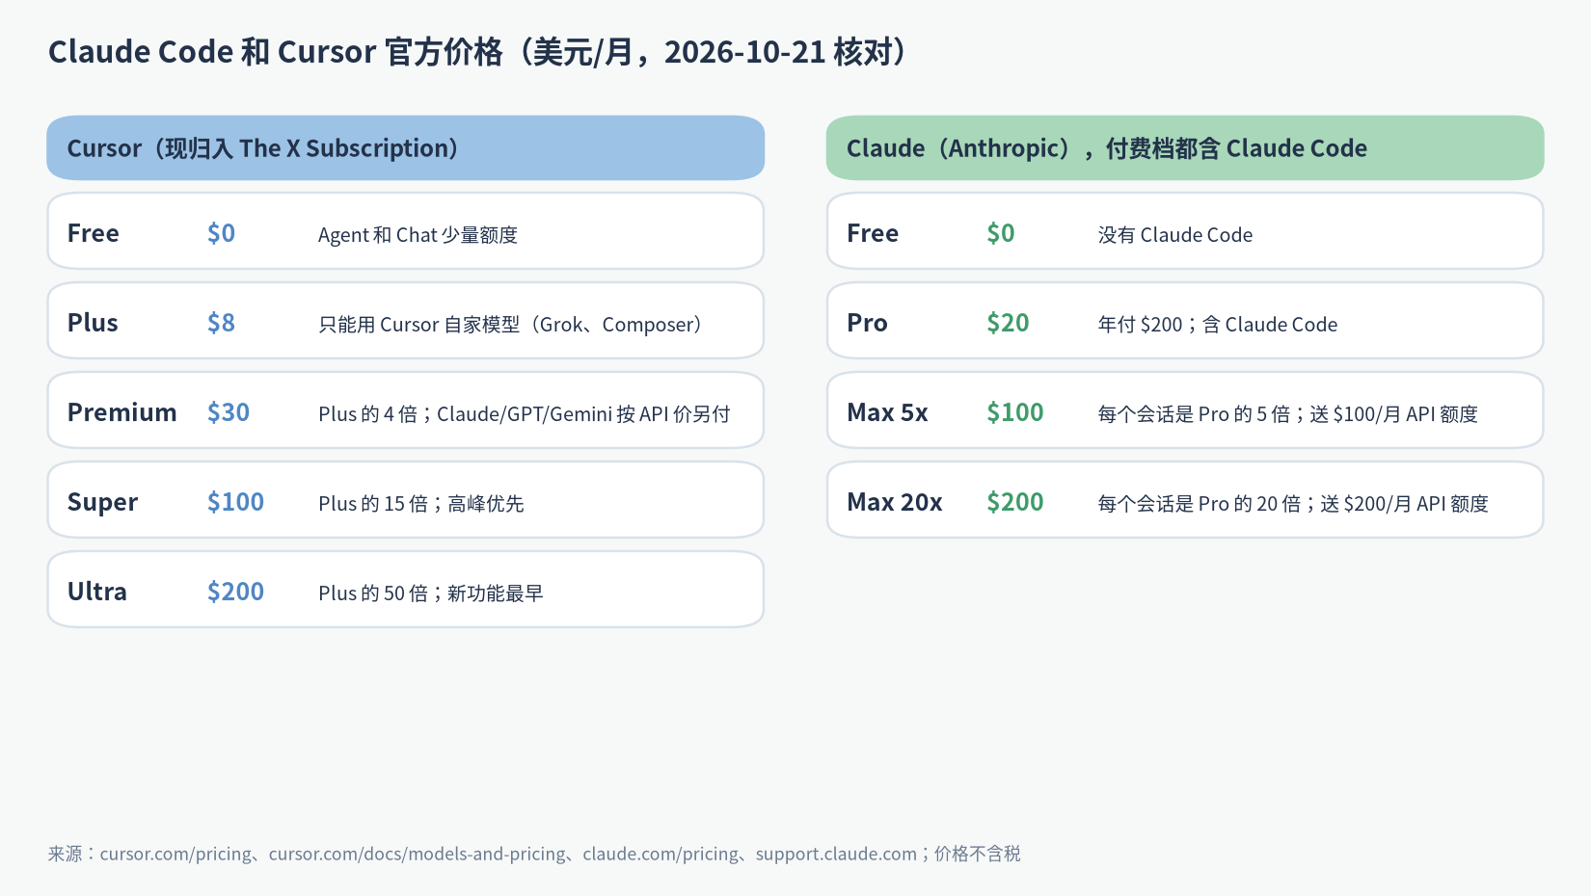Image resolution: width=1591 pixels, height=896 pixels.
Task: Click the $20 Pro price
Action: click(x=1008, y=323)
